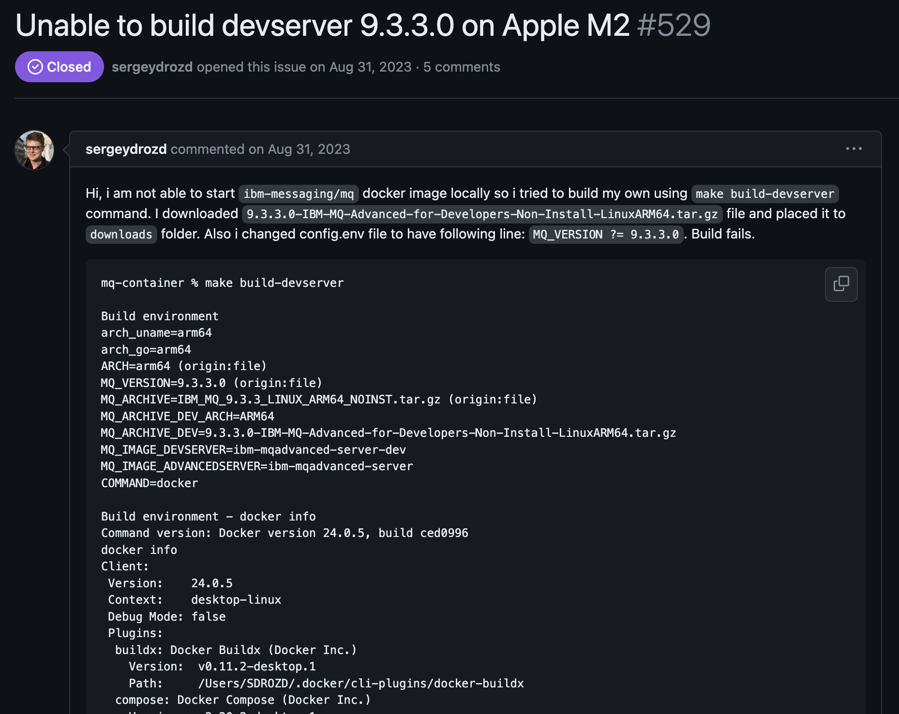The width and height of the screenshot is (899, 714).
Task: Click 'buildx: Docker Buildx (Docker Inc.)' line
Action: [236, 650]
